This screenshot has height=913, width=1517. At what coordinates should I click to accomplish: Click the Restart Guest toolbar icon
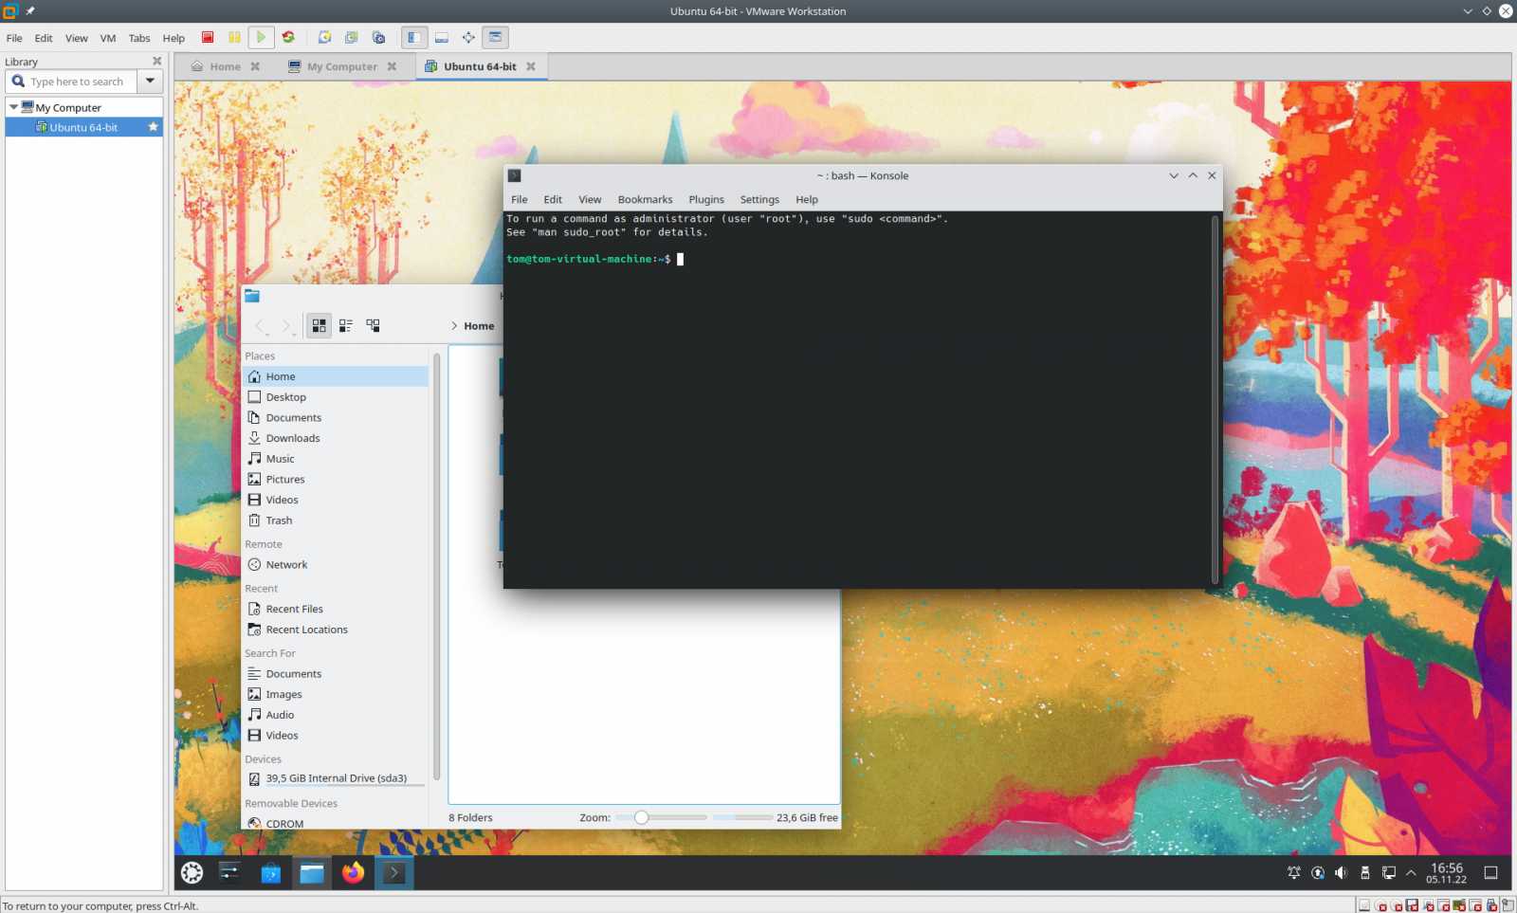(288, 38)
